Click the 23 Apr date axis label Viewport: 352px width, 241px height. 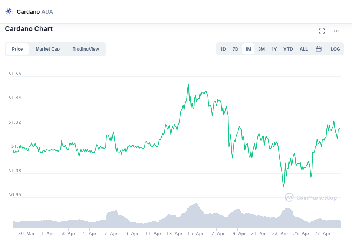coord(280,234)
